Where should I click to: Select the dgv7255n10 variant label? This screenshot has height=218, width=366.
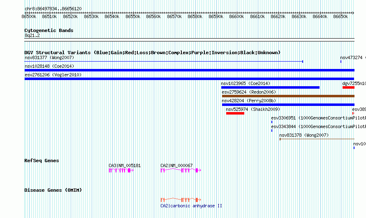tap(354, 83)
